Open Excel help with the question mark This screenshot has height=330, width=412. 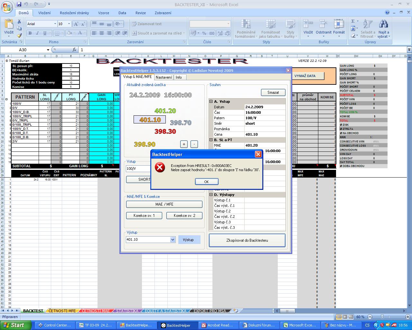[x=388, y=13]
